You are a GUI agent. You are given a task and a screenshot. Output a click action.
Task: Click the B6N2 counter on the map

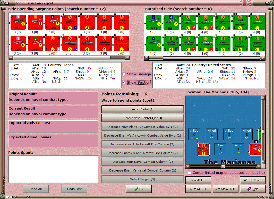click(255, 149)
